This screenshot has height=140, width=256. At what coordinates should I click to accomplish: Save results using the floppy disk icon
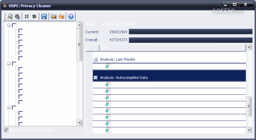pos(44,16)
